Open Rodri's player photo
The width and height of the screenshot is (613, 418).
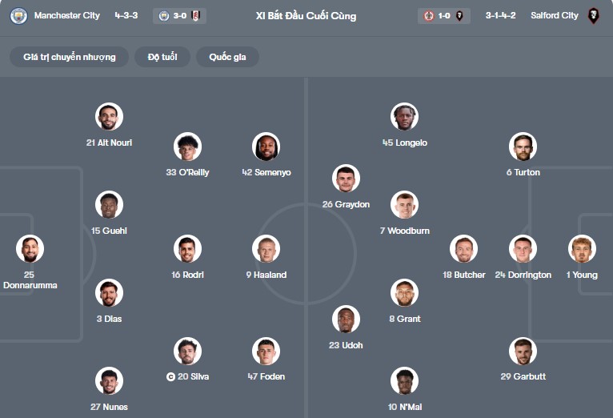point(188,249)
